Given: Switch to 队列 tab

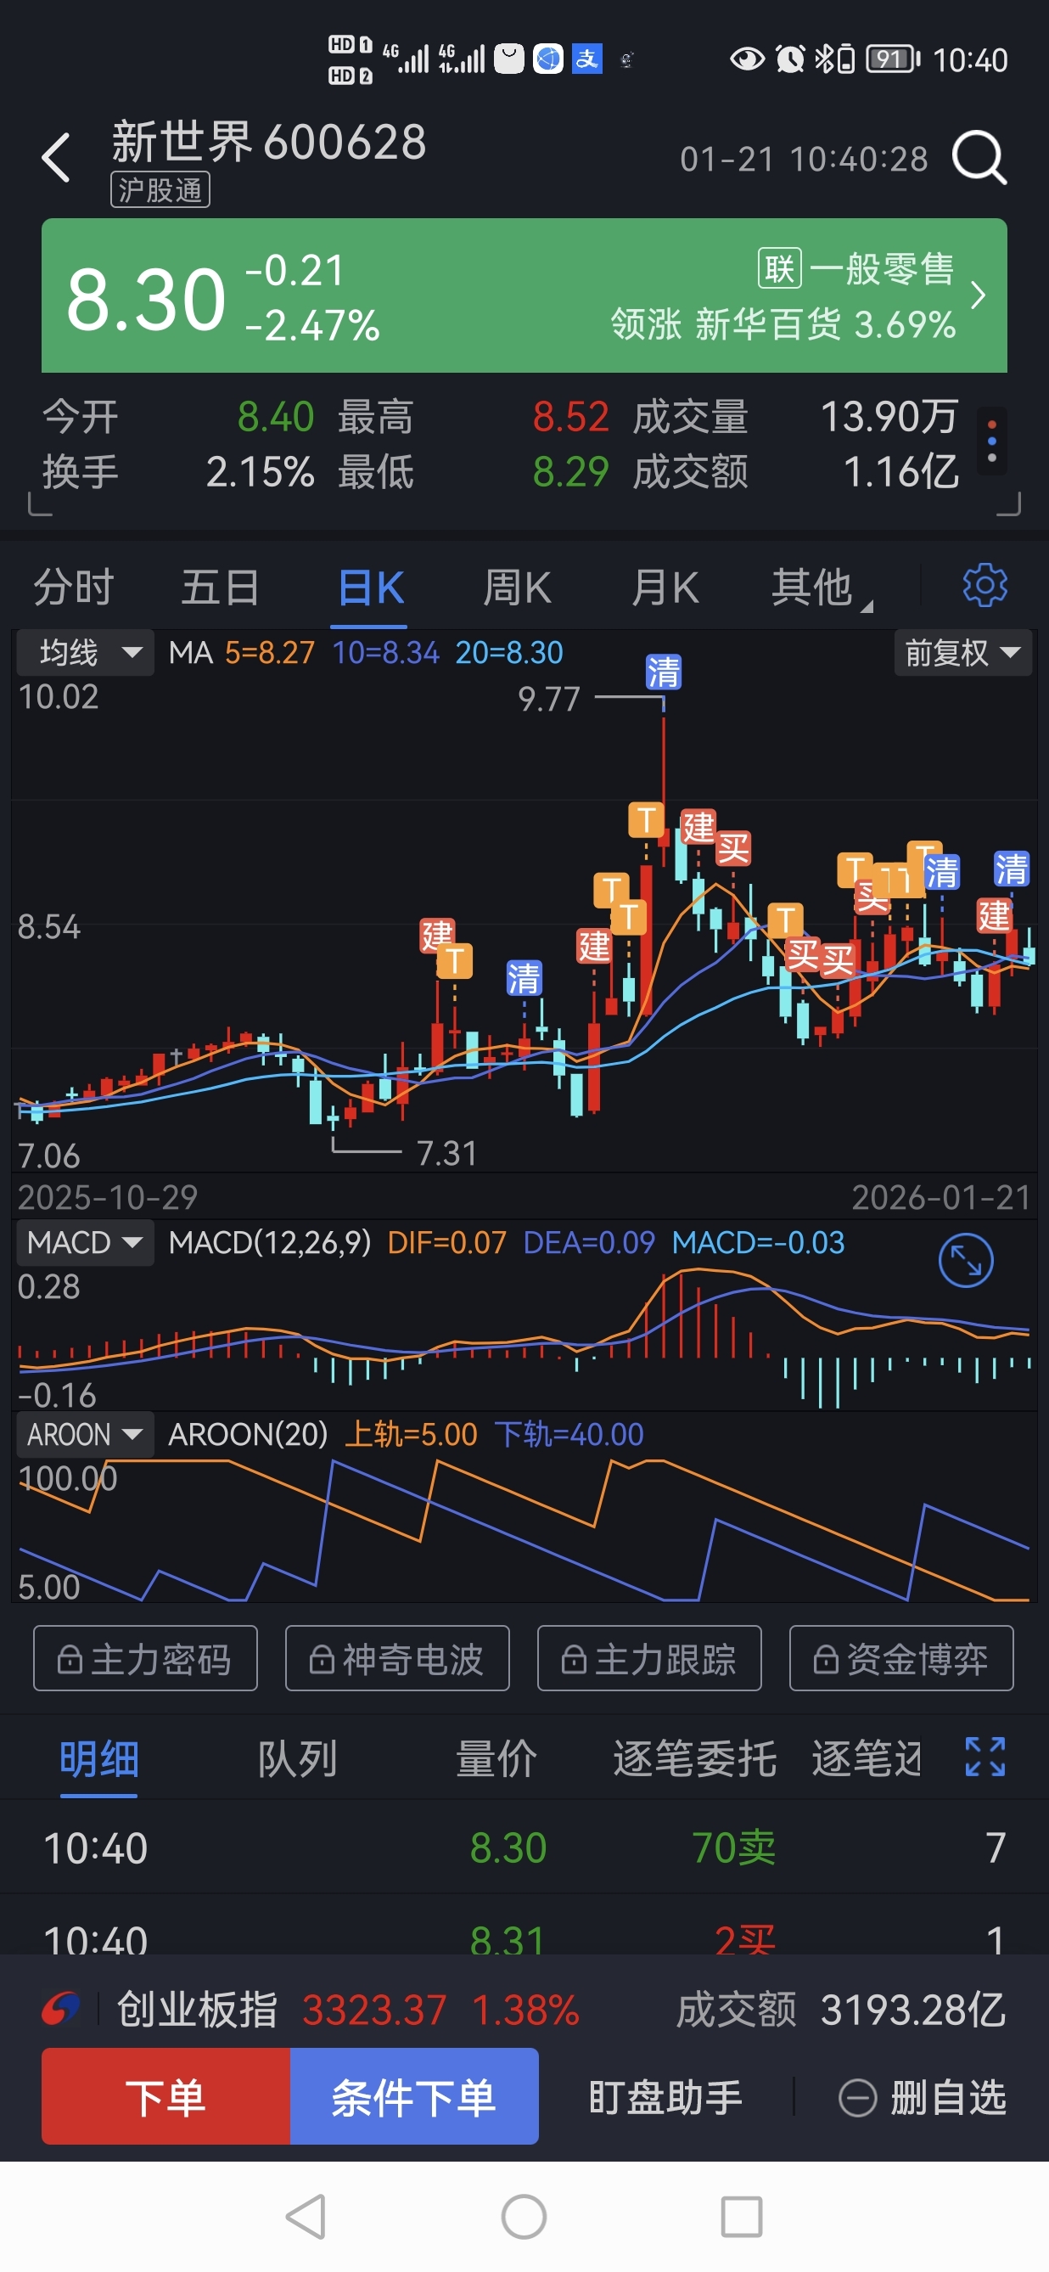Looking at the screenshot, I should (298, 1758).
